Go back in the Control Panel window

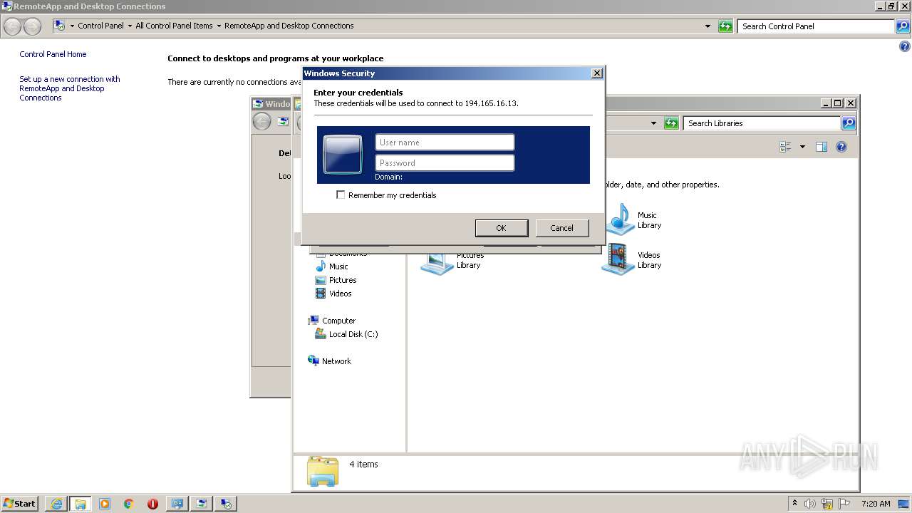click(13, 26)
